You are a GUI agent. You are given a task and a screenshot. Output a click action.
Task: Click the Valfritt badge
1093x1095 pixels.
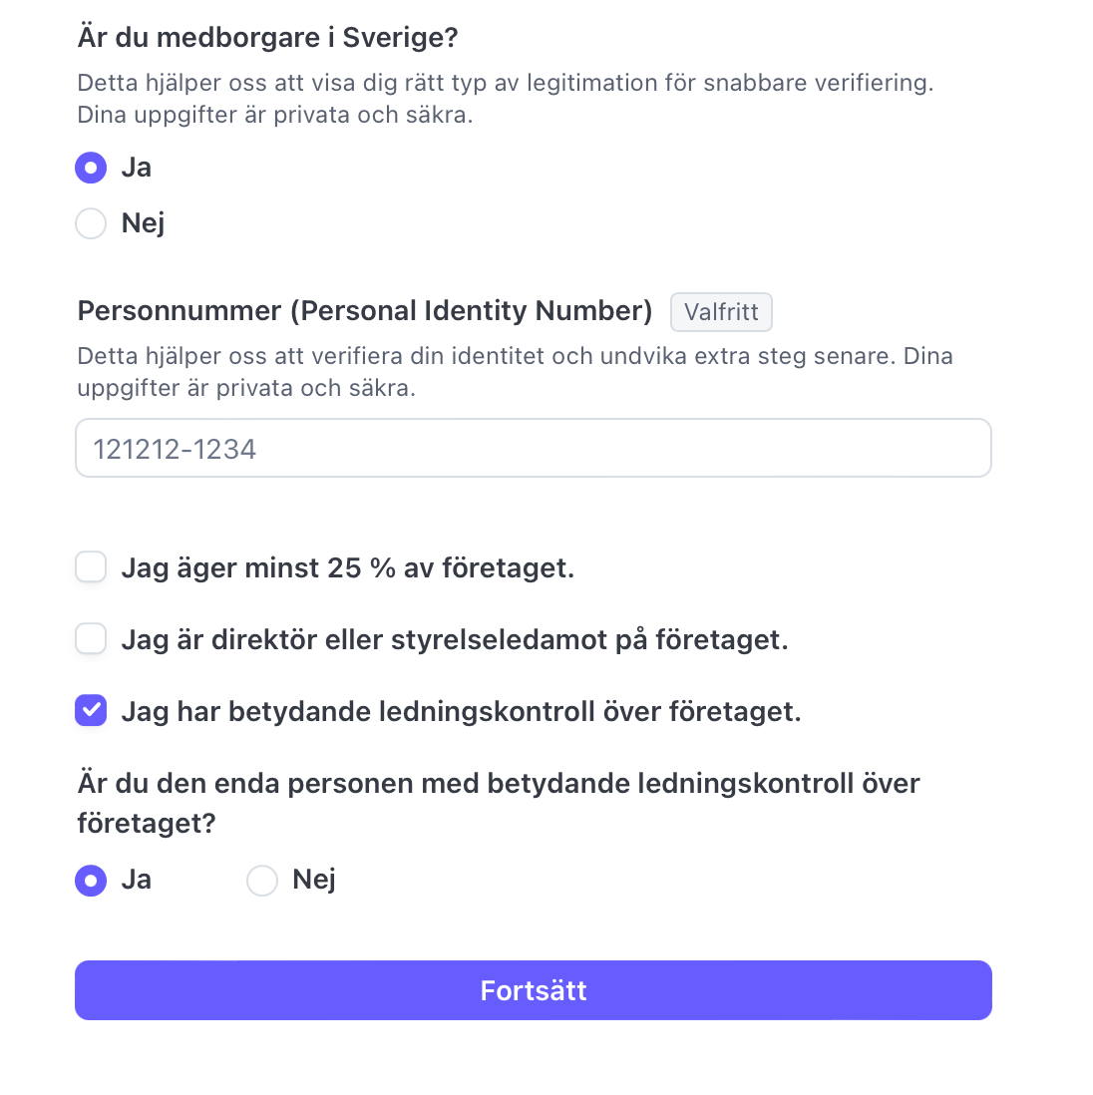(x=721, y=312)
